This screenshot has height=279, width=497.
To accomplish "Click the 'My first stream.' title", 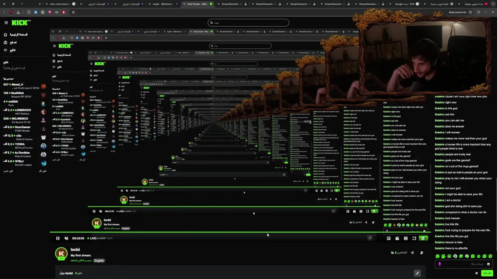I will (x=81, y=255).
